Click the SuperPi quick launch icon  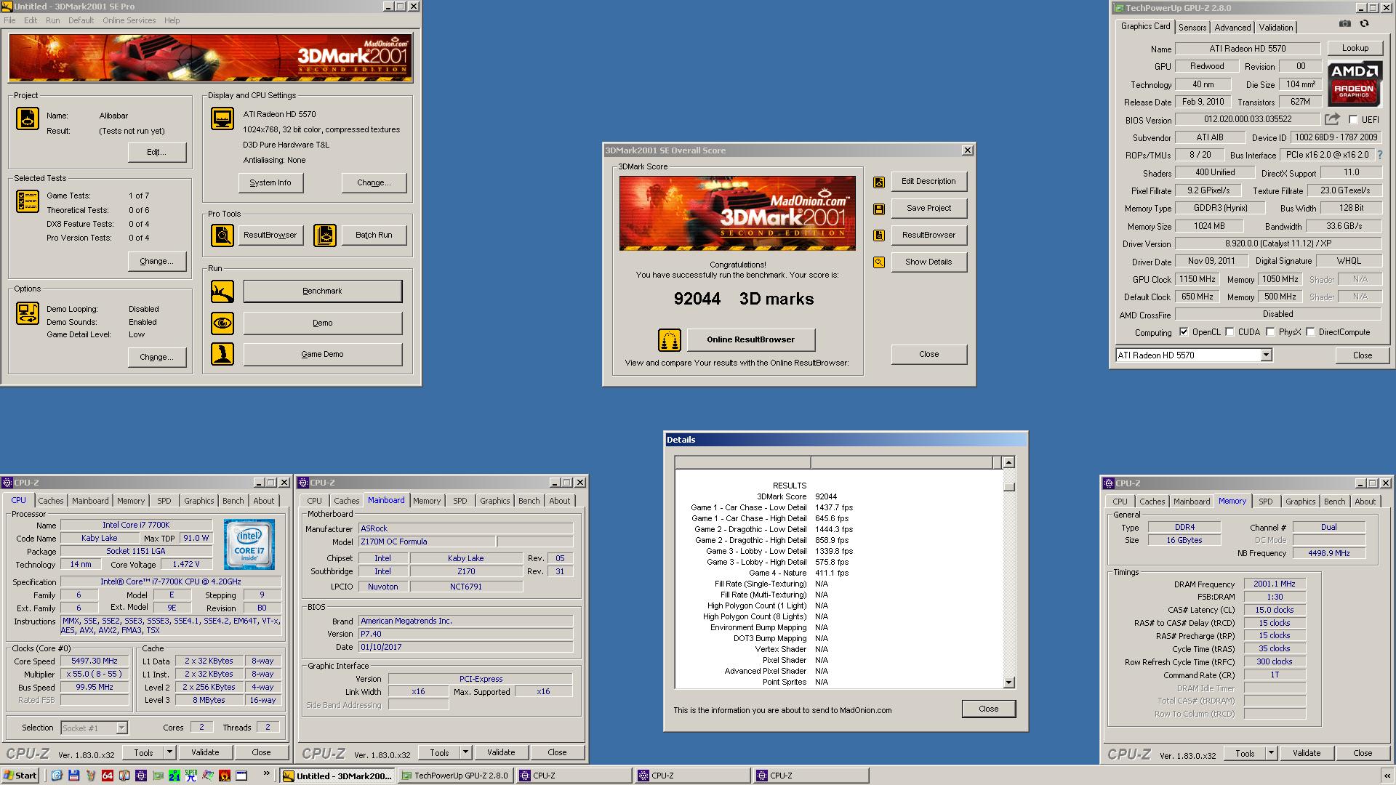point(191,776)
